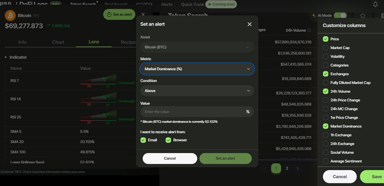Click the Alpha badge beside DeFi Lens
Viewport: 384px width, 186px height.
(56, 4)
